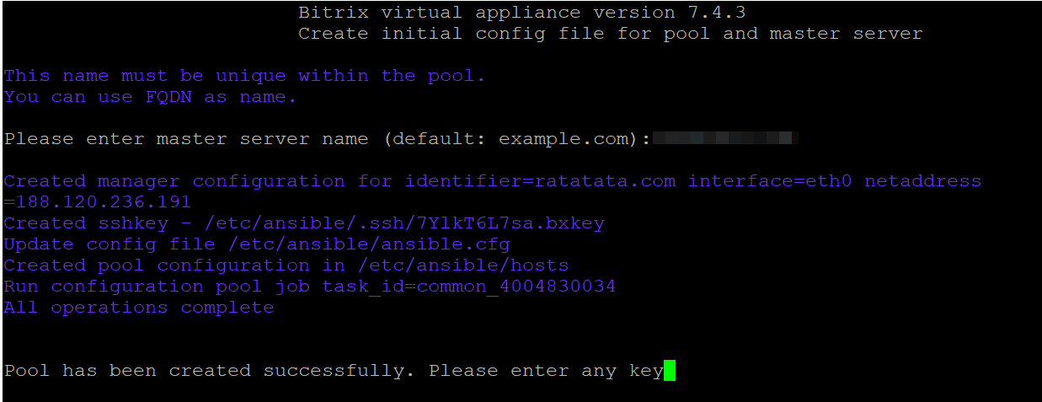The width and height of the screenshot is (1042, 402).
Task: Select the 'Create initial config file' heading line
Action: click(x=611, y=34)
